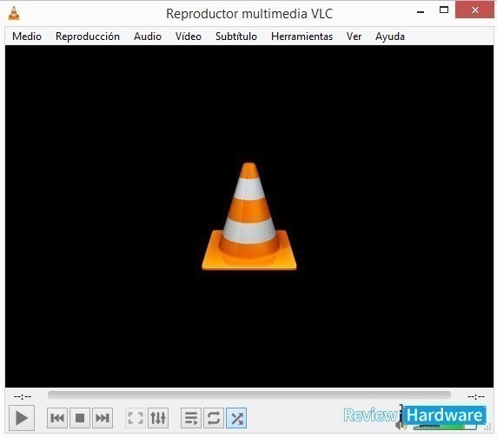Show extended settings and effects
Image resolution: width=497 pixels, height=438 pixels.
coord(158,418)
